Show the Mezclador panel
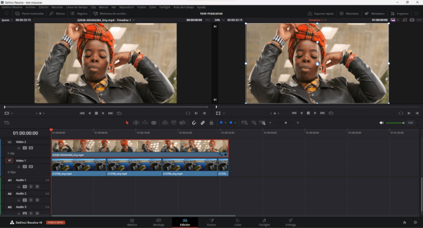Screen dimensions: 423x228 point(349,13)
